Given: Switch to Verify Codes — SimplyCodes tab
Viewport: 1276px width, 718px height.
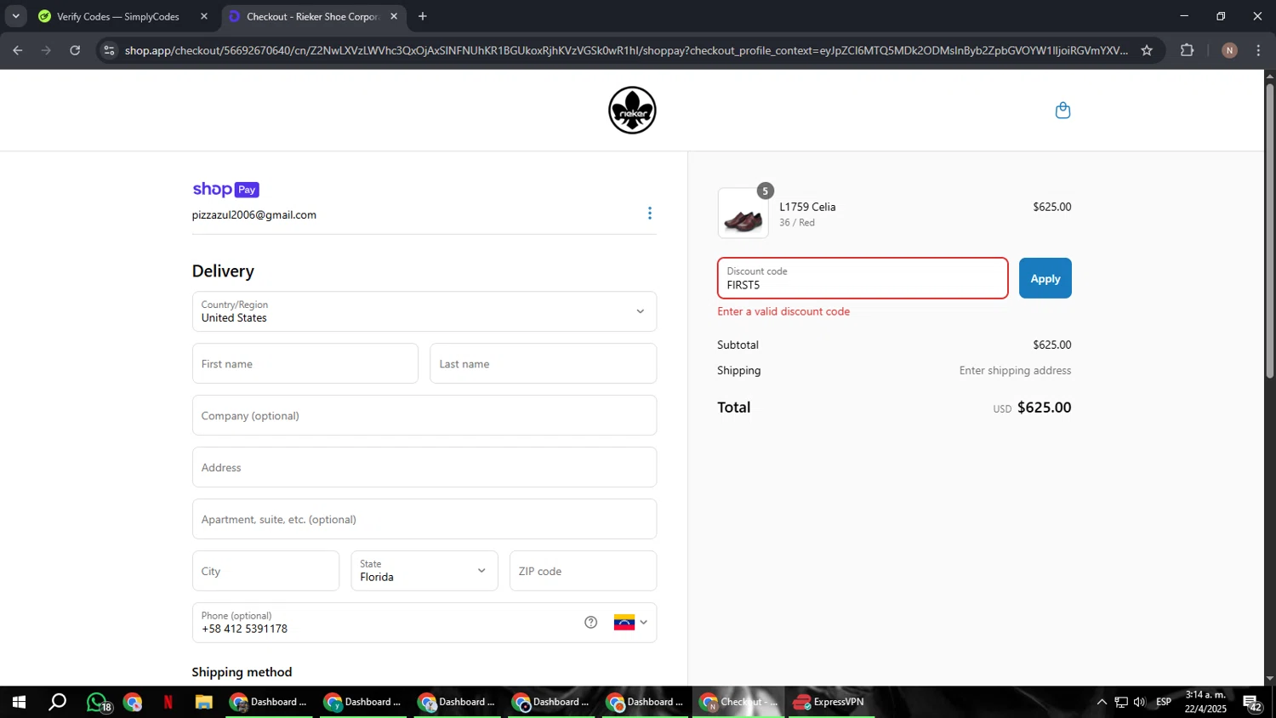Looking at the screenshot, I should pyautogui.click(x=117, y=16).
